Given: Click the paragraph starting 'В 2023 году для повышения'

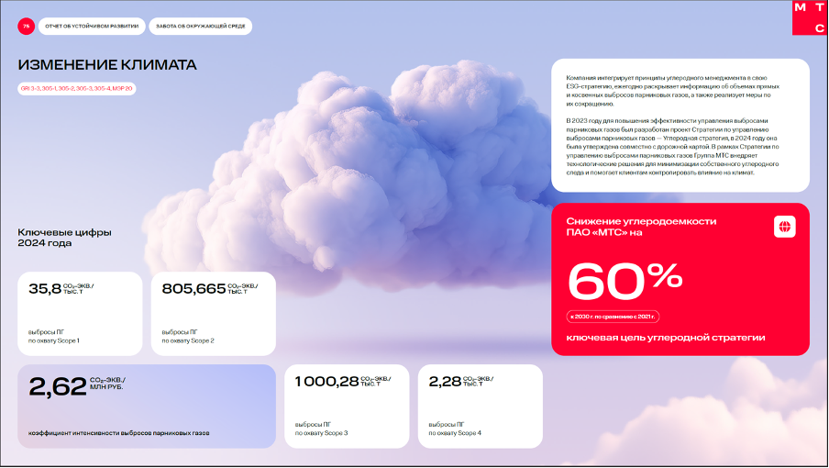Looking at the screenshot, I should coord(672,147).
